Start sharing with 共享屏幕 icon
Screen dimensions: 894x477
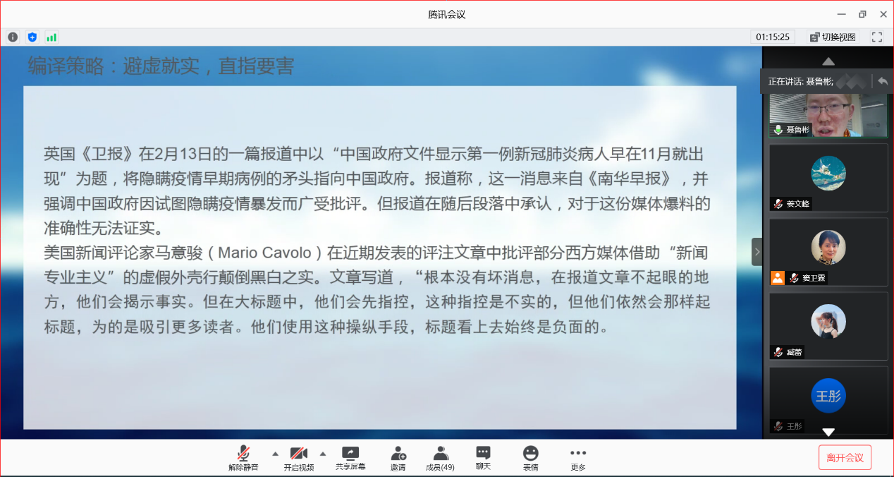[350, 457]
